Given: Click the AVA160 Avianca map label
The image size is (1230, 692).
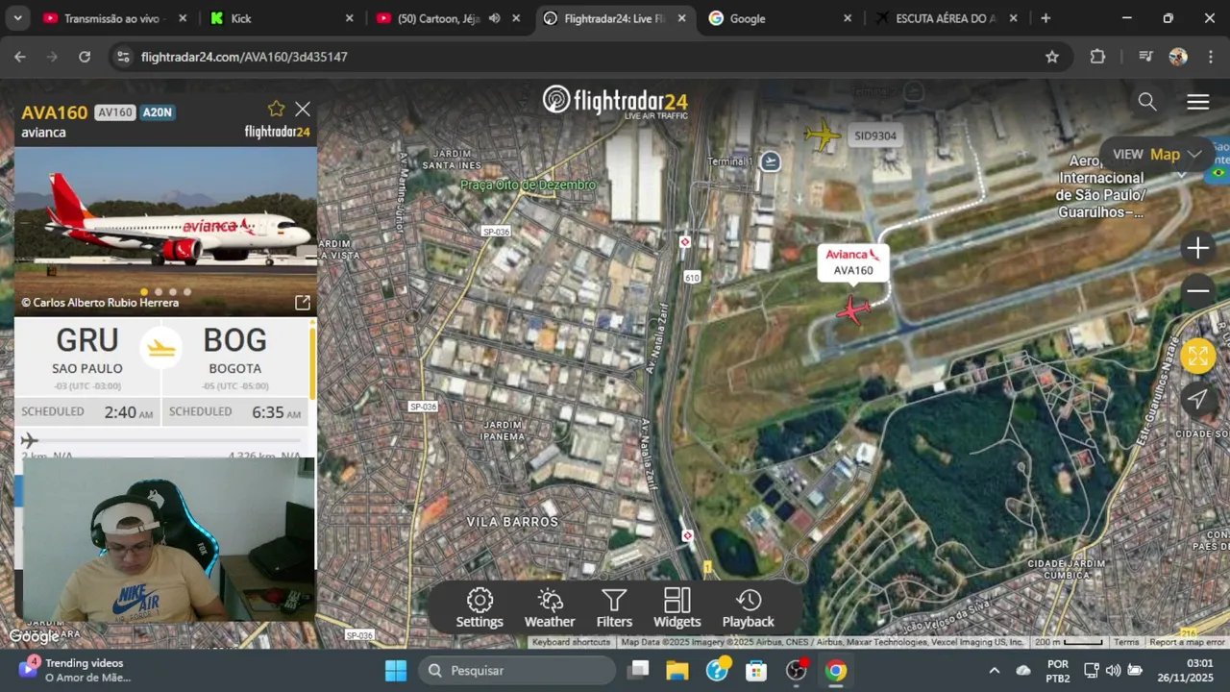Looking at the screenshot, I should point(853,262).
